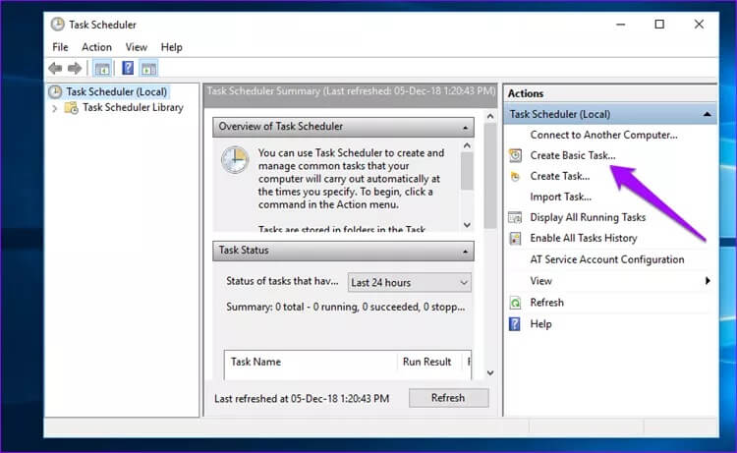Open the Action menu

coord(97,47)
